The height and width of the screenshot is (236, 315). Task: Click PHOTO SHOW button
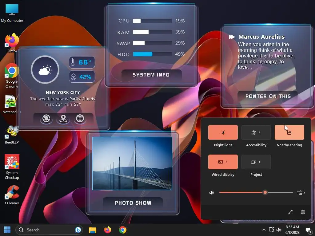[133, 203]
